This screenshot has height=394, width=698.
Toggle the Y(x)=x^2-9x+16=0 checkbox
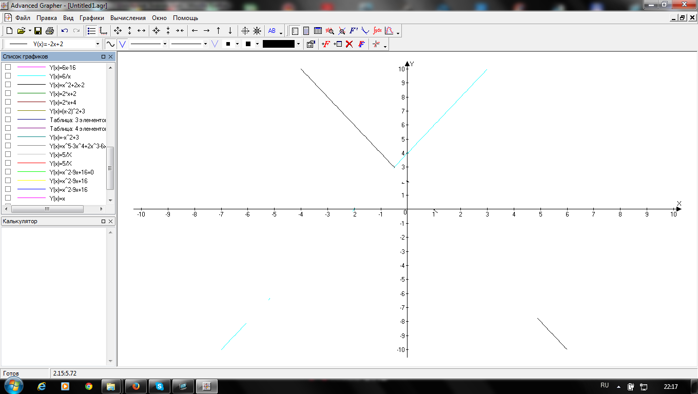point(8,172)
